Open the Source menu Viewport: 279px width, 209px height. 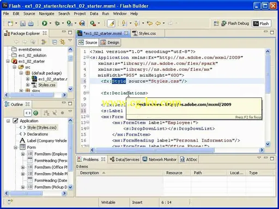coord(29,14)
